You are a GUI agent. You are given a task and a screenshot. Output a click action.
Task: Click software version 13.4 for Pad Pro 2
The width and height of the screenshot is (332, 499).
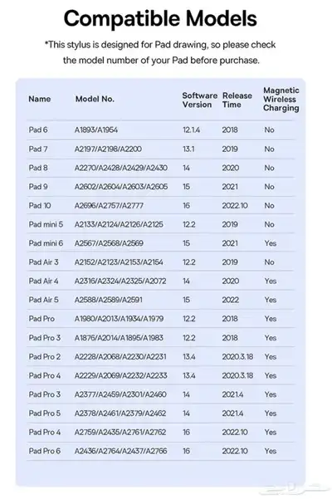tap(189, 357)
